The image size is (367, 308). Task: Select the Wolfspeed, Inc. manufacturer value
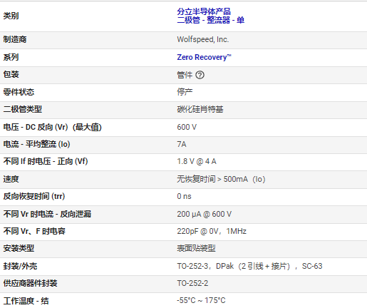tap(203, 39)
